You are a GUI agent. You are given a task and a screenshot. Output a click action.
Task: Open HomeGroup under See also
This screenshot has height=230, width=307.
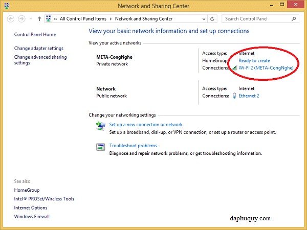point(27,190)
